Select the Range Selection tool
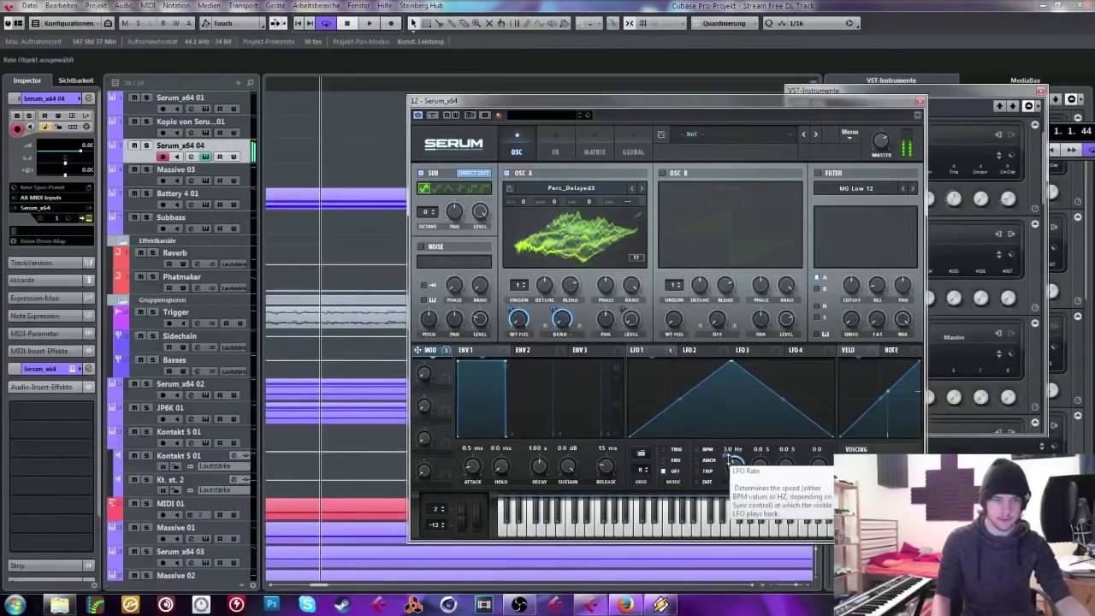Viewport: 1095px width, 616px height. click(x=426, y=23)
